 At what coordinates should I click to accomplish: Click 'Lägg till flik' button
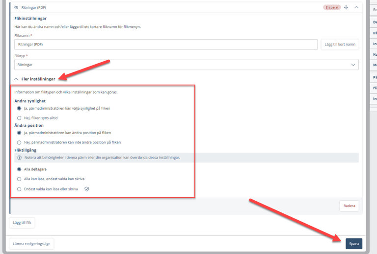pos(22,223)
